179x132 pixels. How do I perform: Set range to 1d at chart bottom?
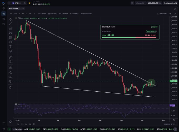(x=30, y=124)
